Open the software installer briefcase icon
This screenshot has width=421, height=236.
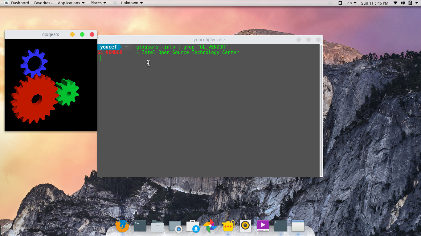click(x=193, y=226)
